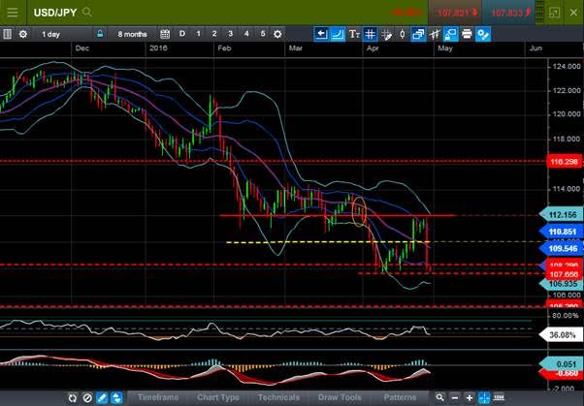Click the orange ellipse annotation on chart
This screenshot has height=406, width=584.
point(359,211)
